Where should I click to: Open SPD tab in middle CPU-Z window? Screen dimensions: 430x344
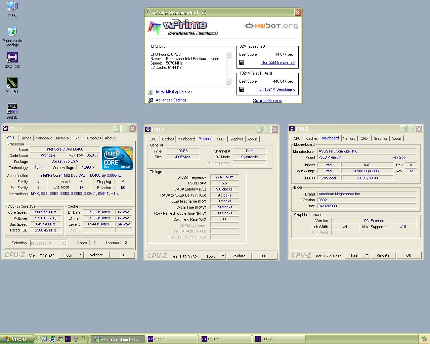click(220, 139)
